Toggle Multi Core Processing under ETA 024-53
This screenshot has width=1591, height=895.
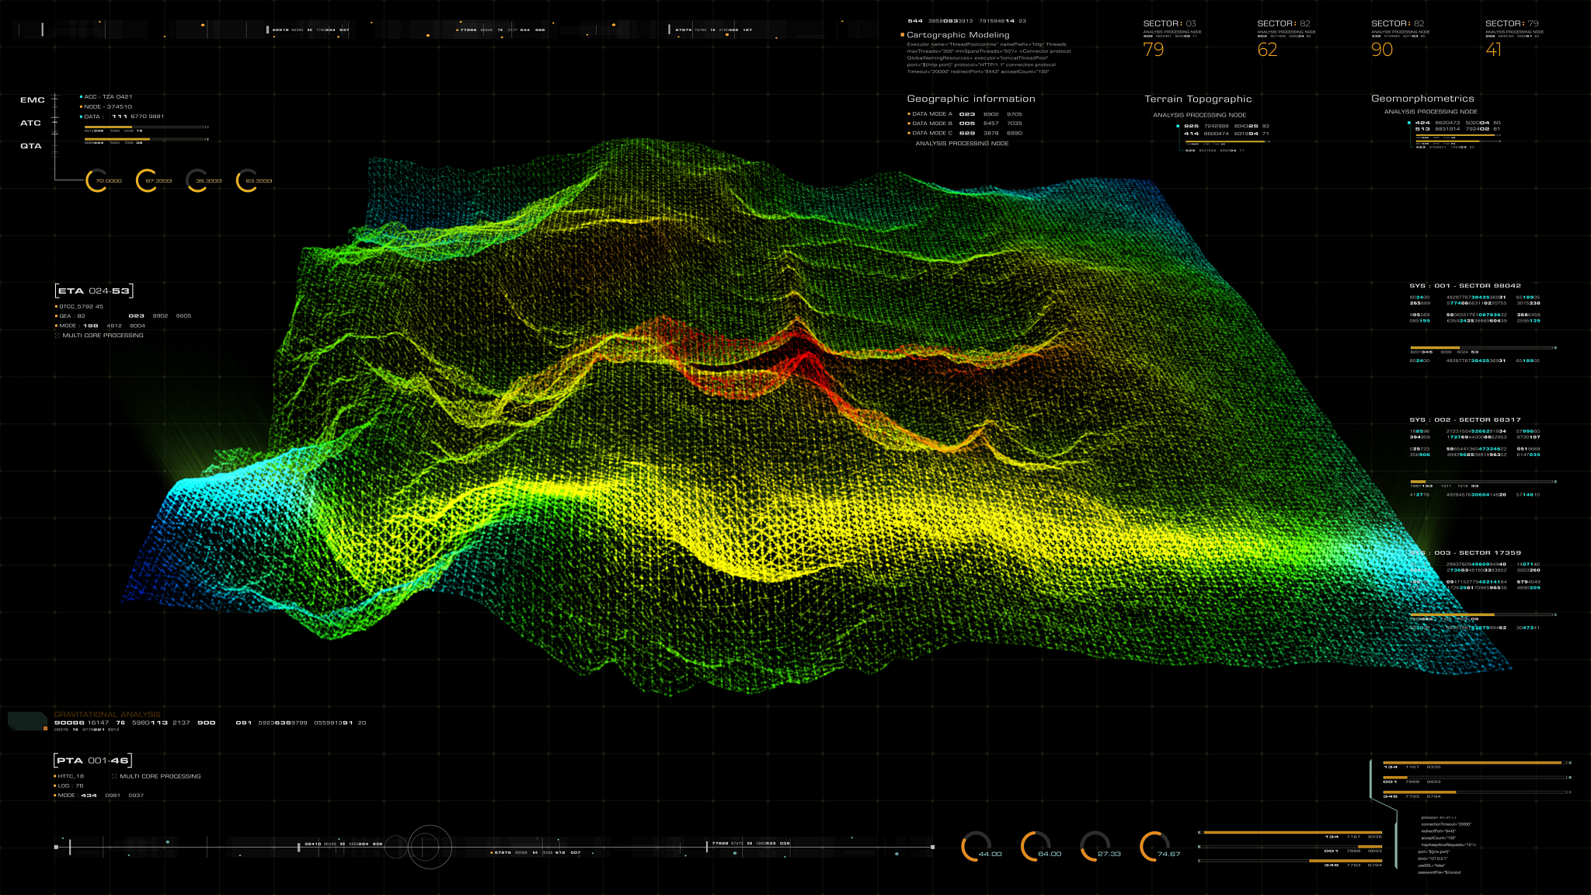(x=57, y=336)
